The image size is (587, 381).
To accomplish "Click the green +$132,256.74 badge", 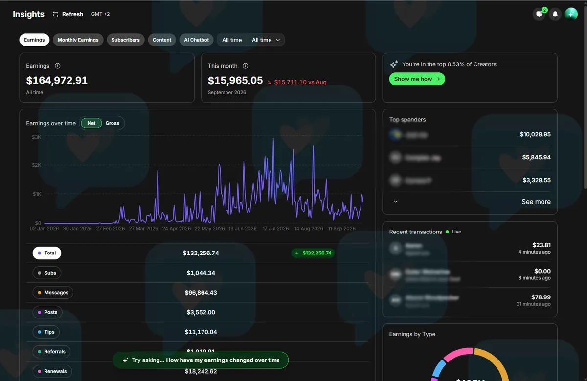I will click(x=313, y=253).
